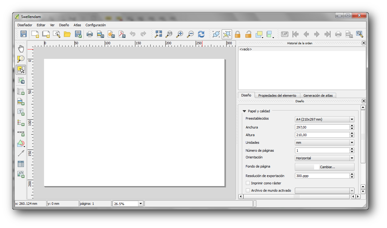Create a new composer from toolbar
387x228 pixels.
(x=35, y=34)
